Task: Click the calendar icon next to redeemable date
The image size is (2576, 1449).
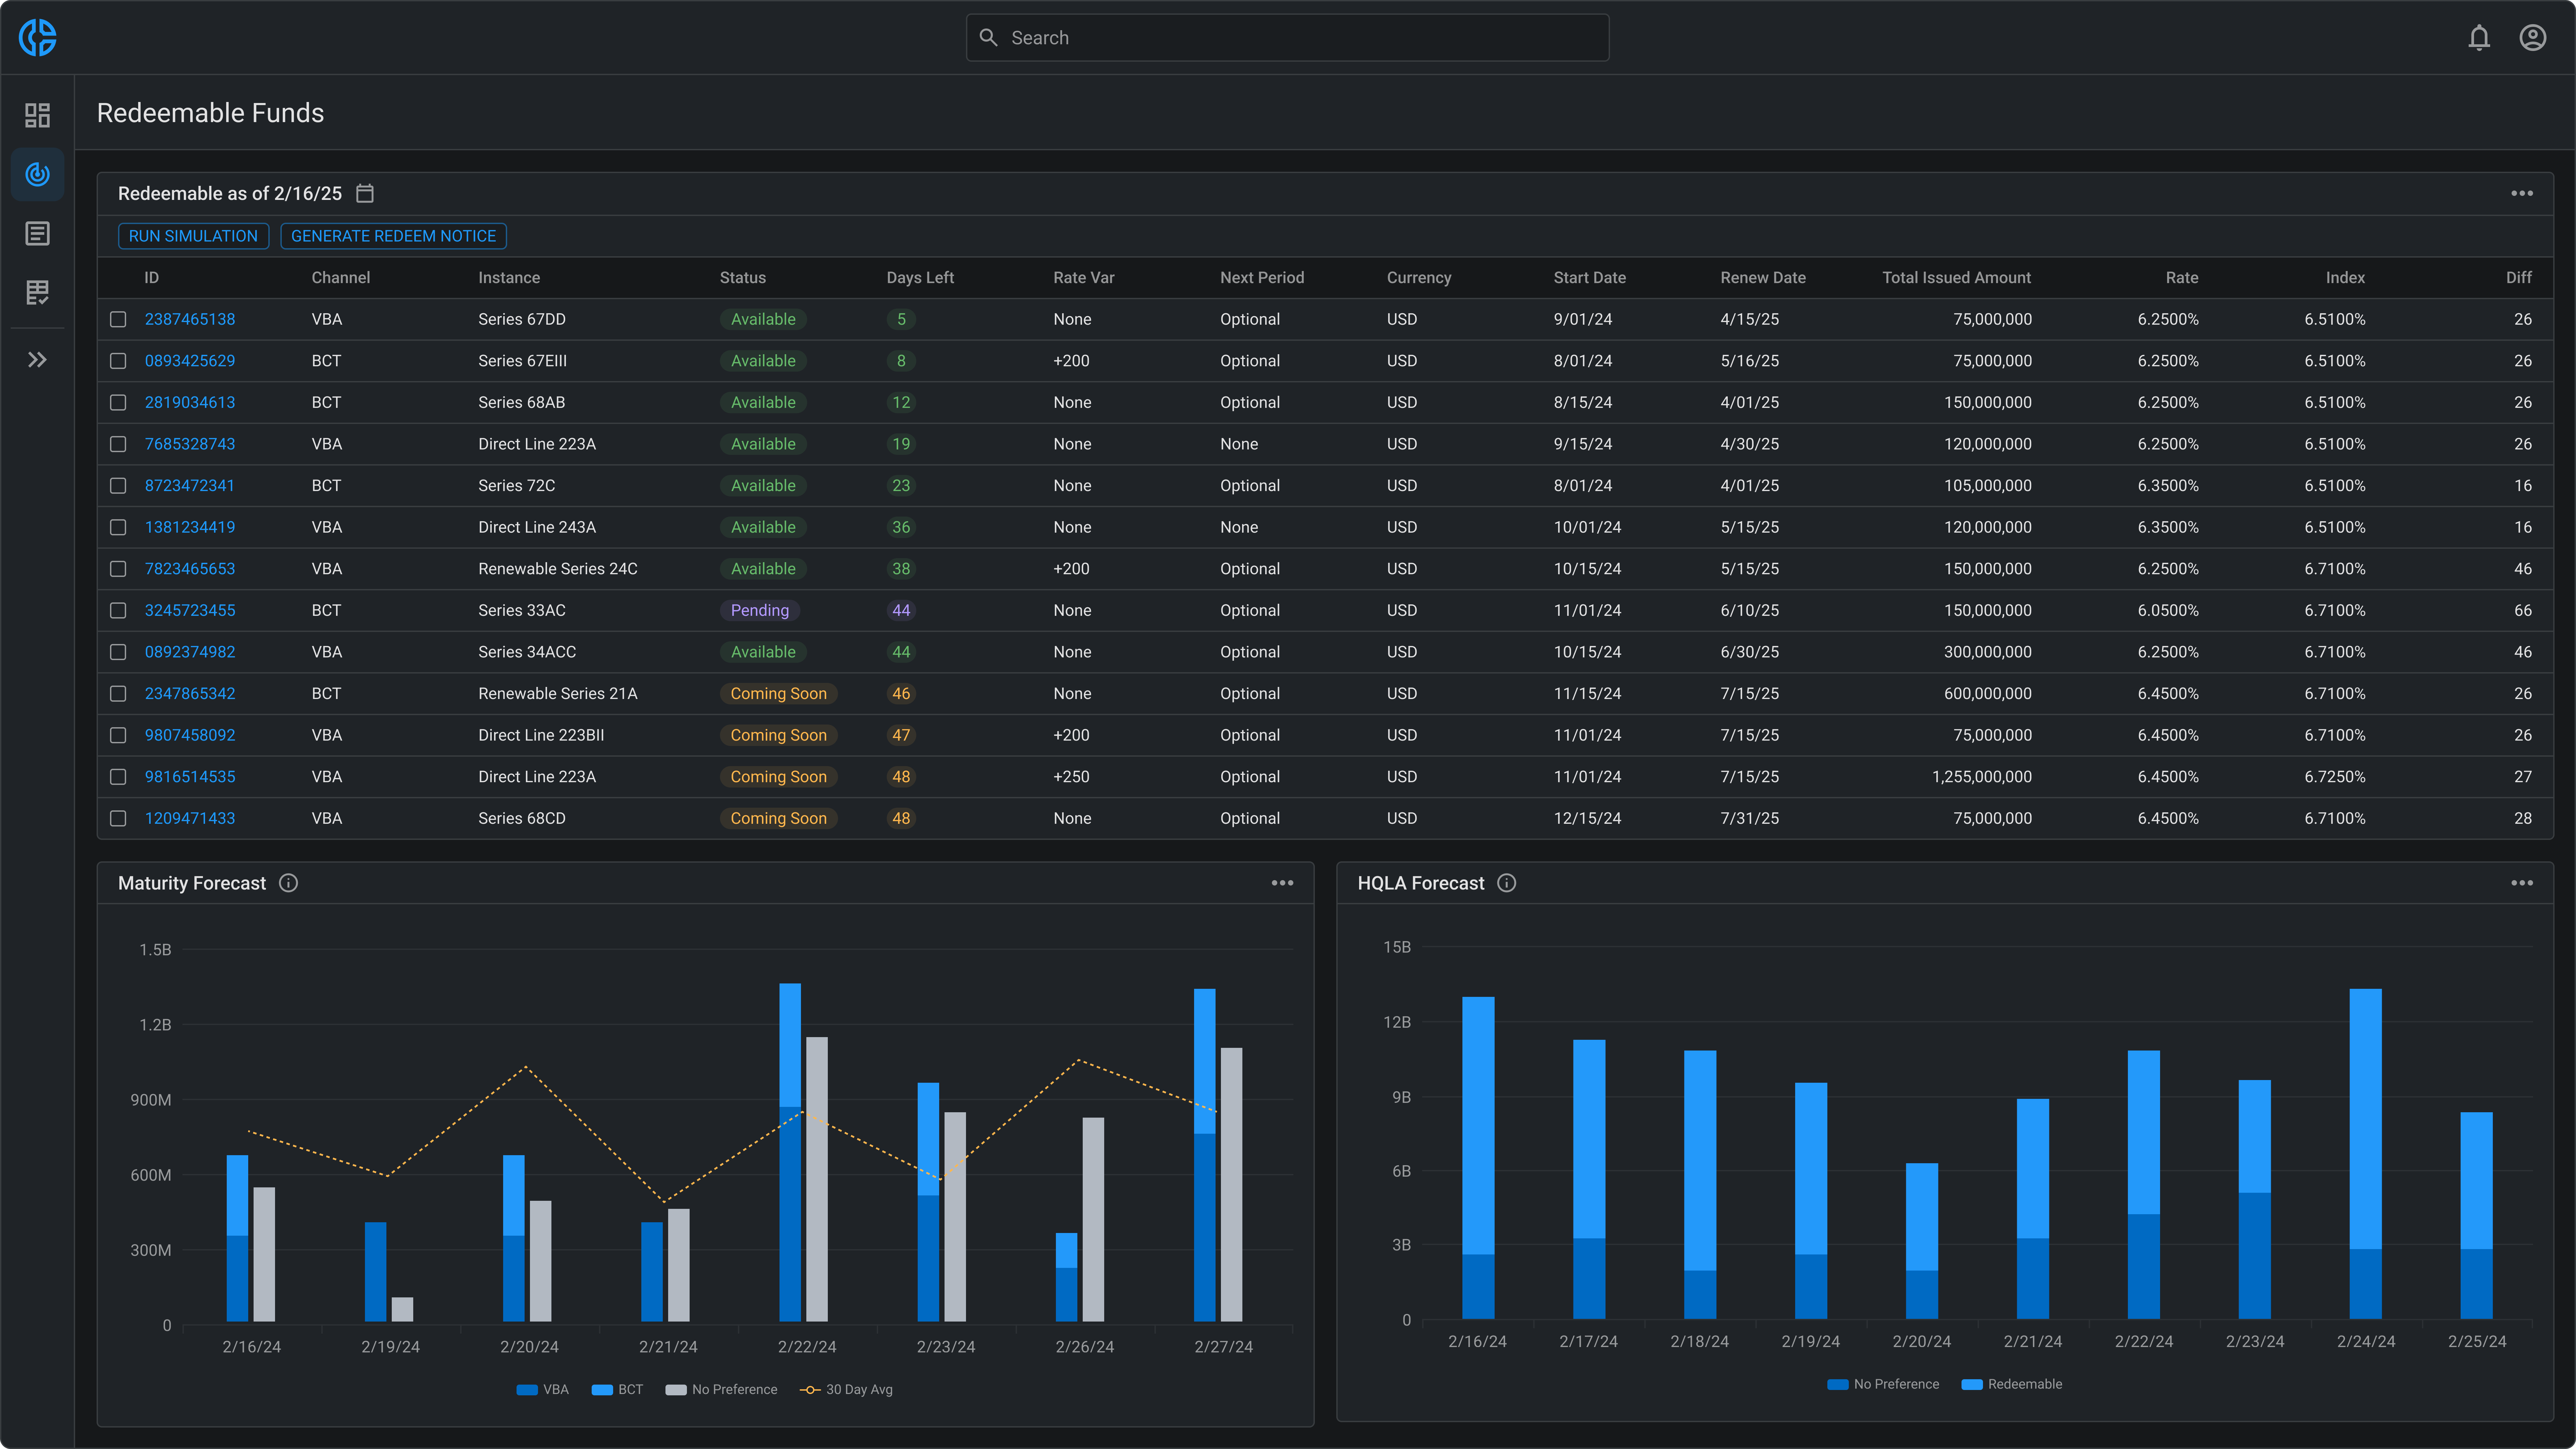Action: tap(365, 193)
